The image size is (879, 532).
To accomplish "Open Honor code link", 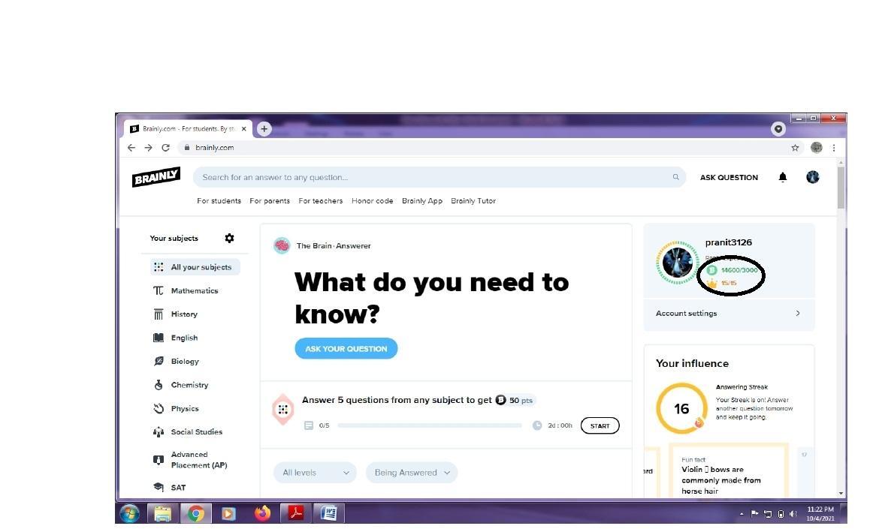I will click(372, 200).
